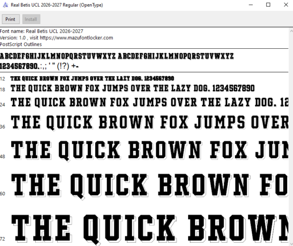The width and height of the screenshot is (293, 246).
Task: Click the font viewer app icon in title bar
Action: pyautogui.click(x=5, y=5)
